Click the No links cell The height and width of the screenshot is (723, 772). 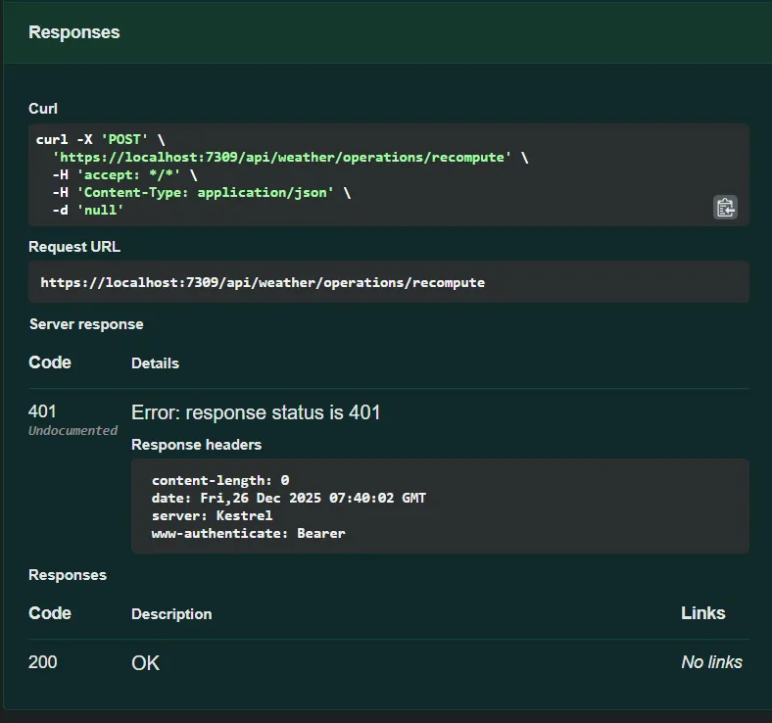712,662
